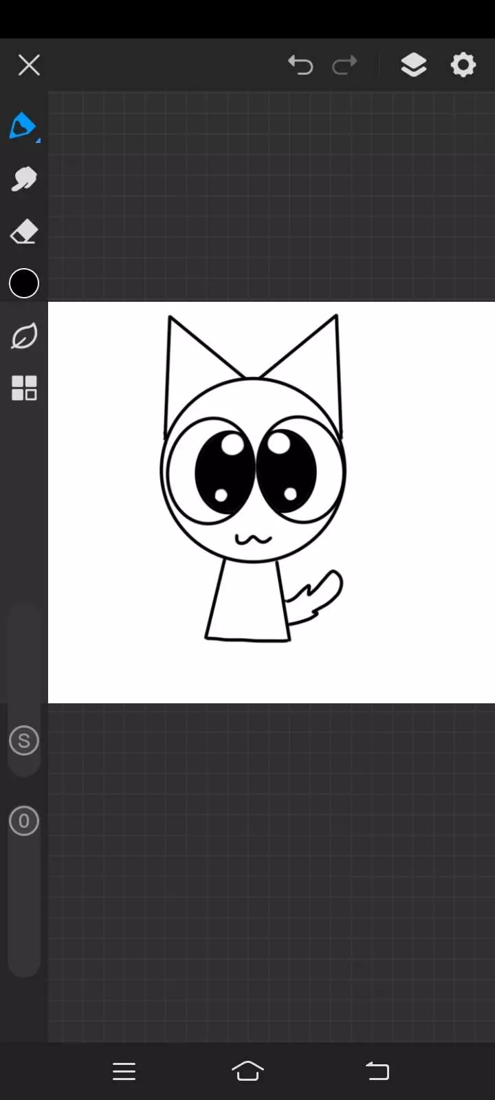The height and width of the screenshot is (1100, 495).
Task: Open the Layers panel
Action: click(x=413, y=65)
